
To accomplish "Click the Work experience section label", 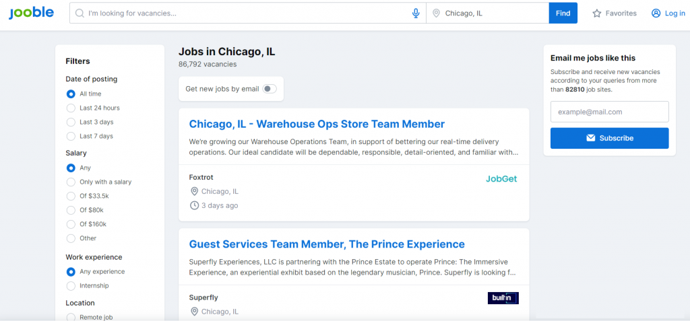I will [x=94, y=257].
